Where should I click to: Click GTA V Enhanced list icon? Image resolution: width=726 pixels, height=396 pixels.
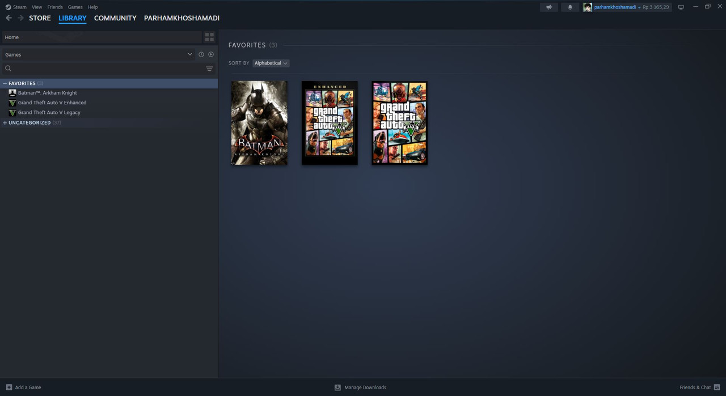12,103
